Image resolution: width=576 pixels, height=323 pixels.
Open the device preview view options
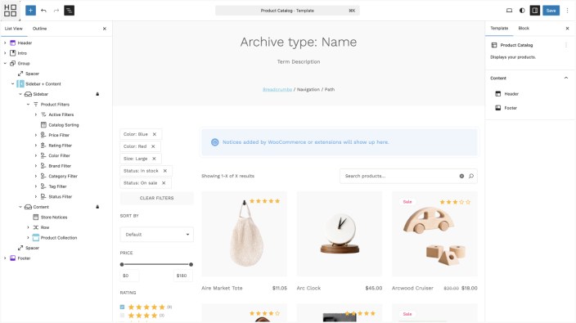(x=509, y=11)
